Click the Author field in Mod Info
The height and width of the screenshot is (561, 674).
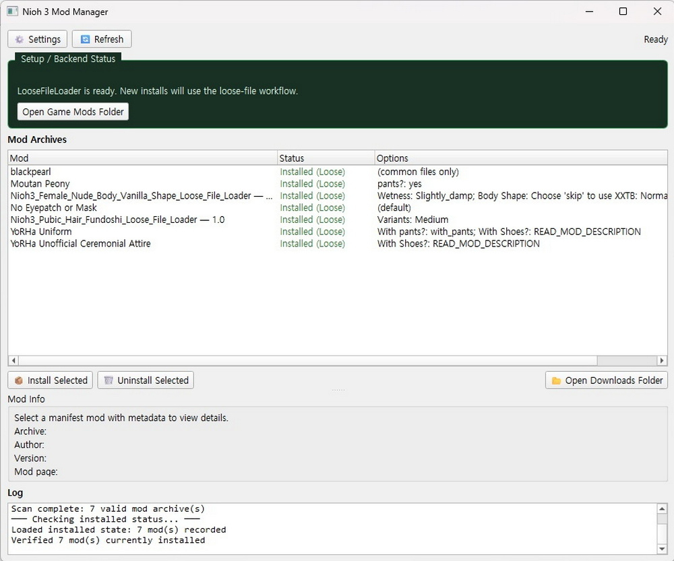tap(29, 444)
